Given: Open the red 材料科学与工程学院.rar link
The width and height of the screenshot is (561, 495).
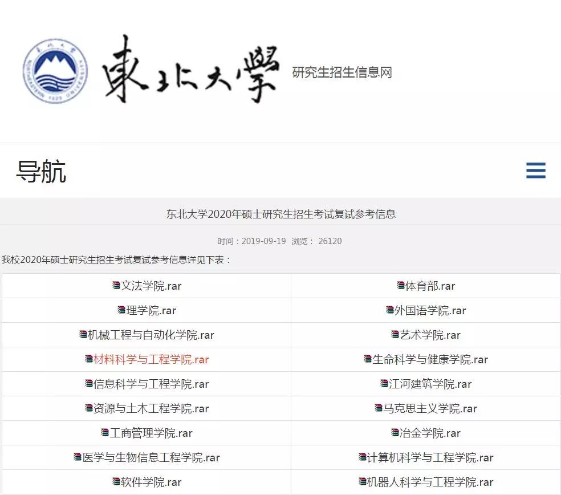Looking at the screenshot, I should pos(151,359).
